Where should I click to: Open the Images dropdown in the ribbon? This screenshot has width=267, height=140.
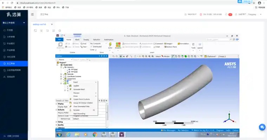click(169, 44)
